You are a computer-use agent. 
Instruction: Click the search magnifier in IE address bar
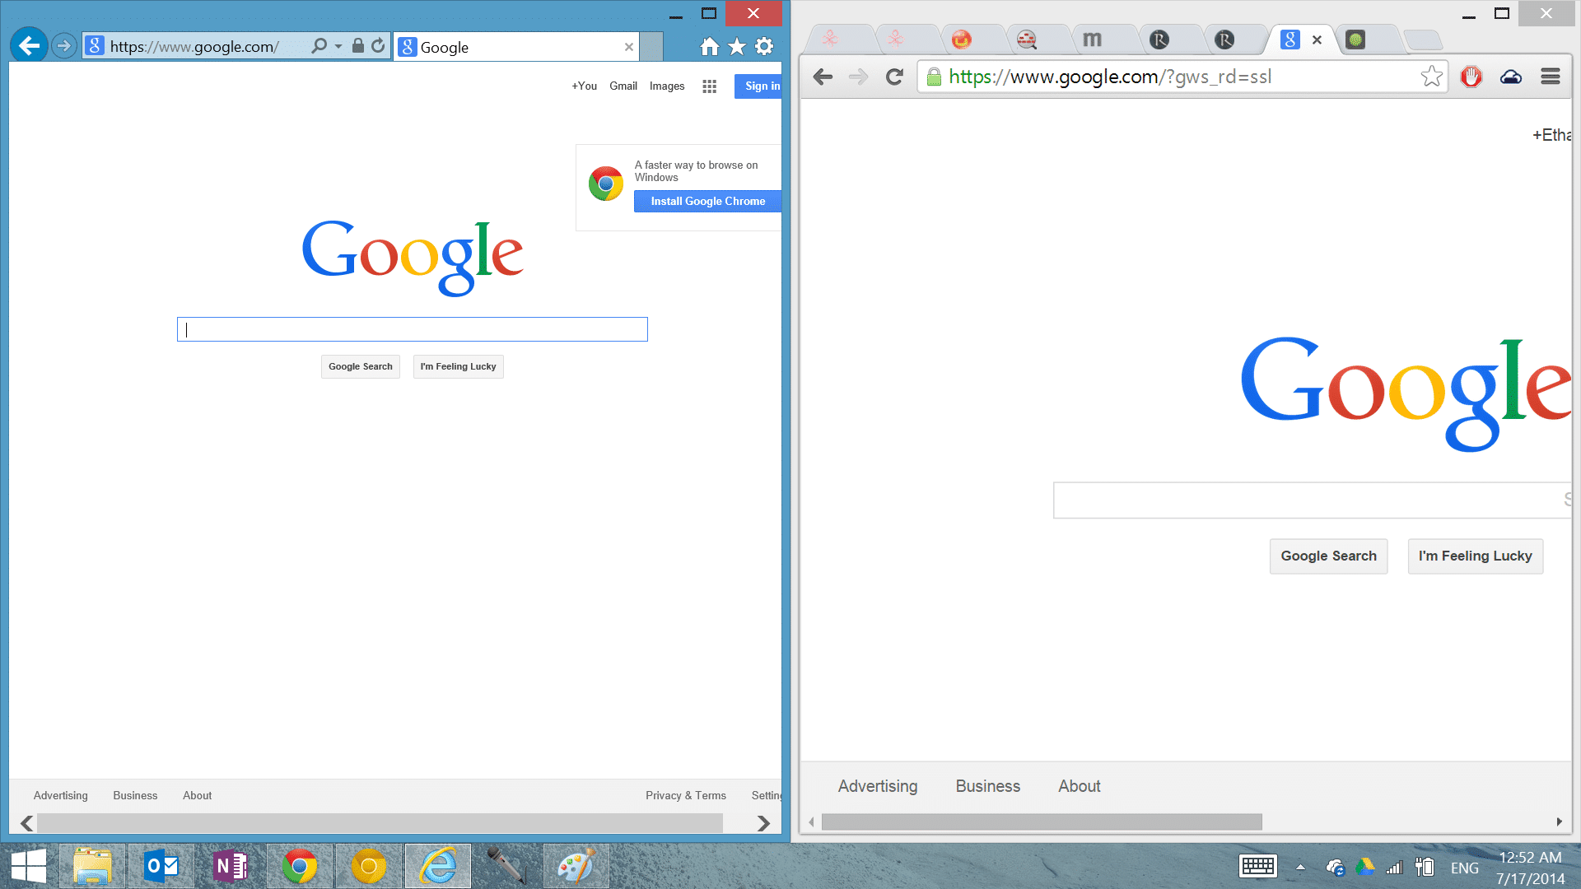click(319, 46)
